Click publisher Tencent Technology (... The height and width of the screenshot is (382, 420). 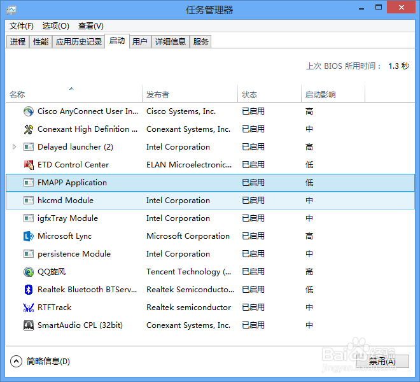[188, 272]
